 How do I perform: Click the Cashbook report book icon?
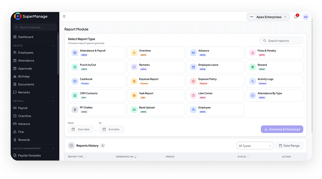(75, 81)
